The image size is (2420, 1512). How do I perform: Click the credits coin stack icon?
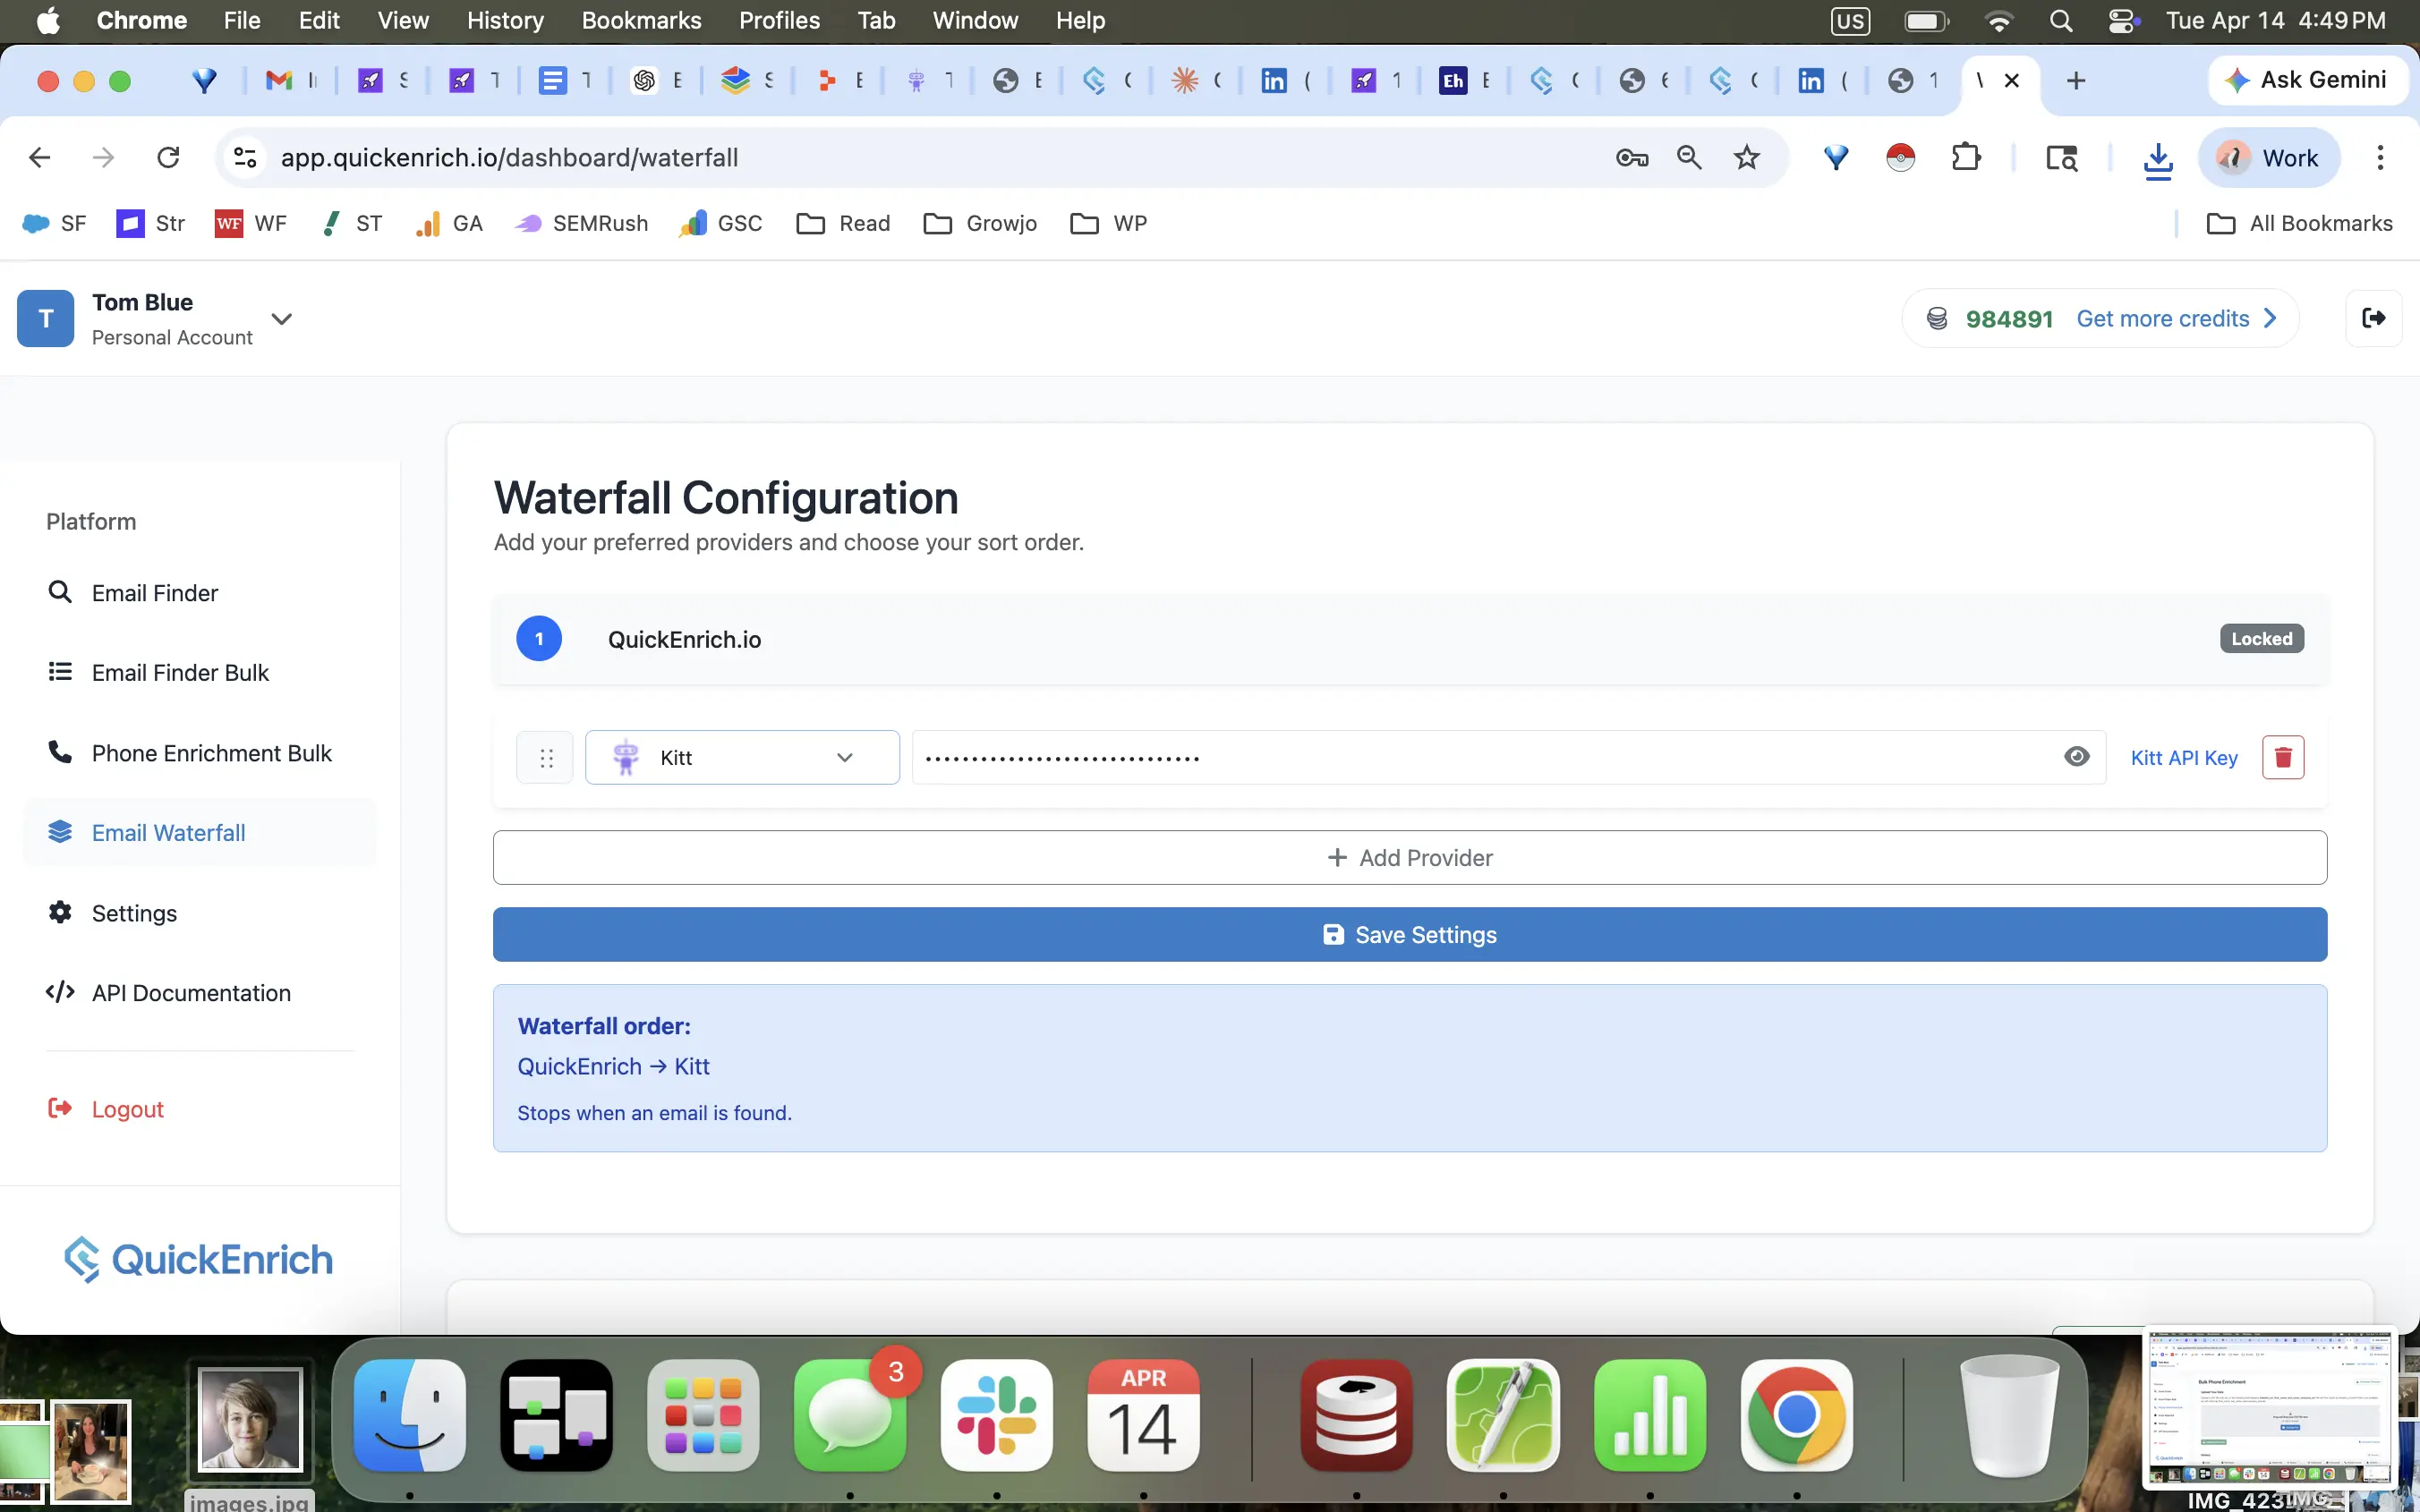click(x=1937, y=319)
